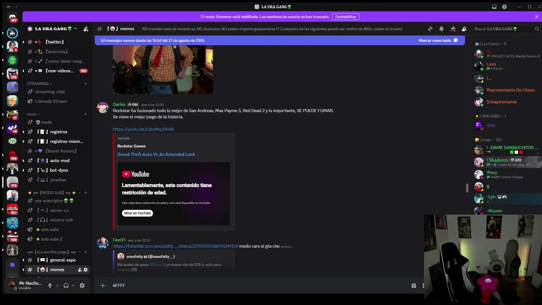The width and height of the screenshot is (542, 305).
Task: Search icon in the Buscar LA URA GANG box
Action: [537, 29]
